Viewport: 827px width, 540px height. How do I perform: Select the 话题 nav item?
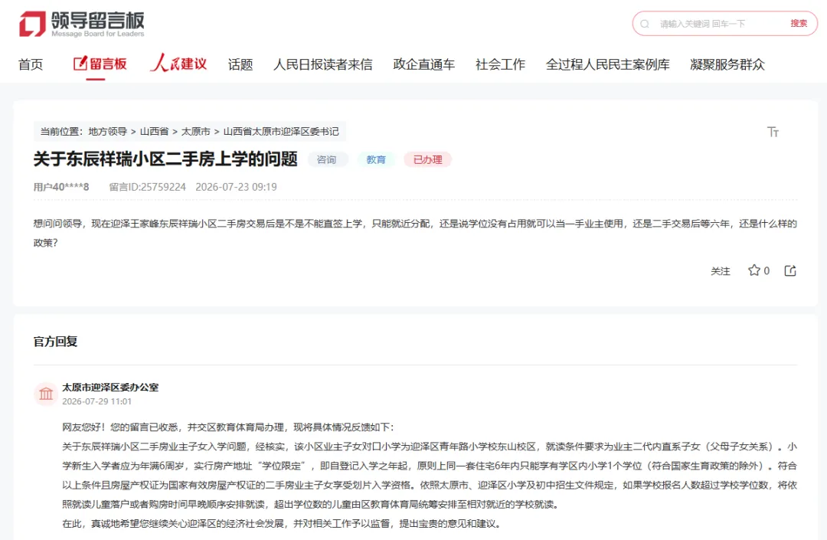point(240,64)
